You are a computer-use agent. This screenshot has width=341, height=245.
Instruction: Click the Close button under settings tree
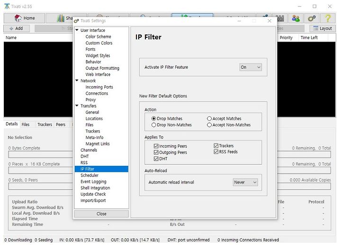[101, 214]
